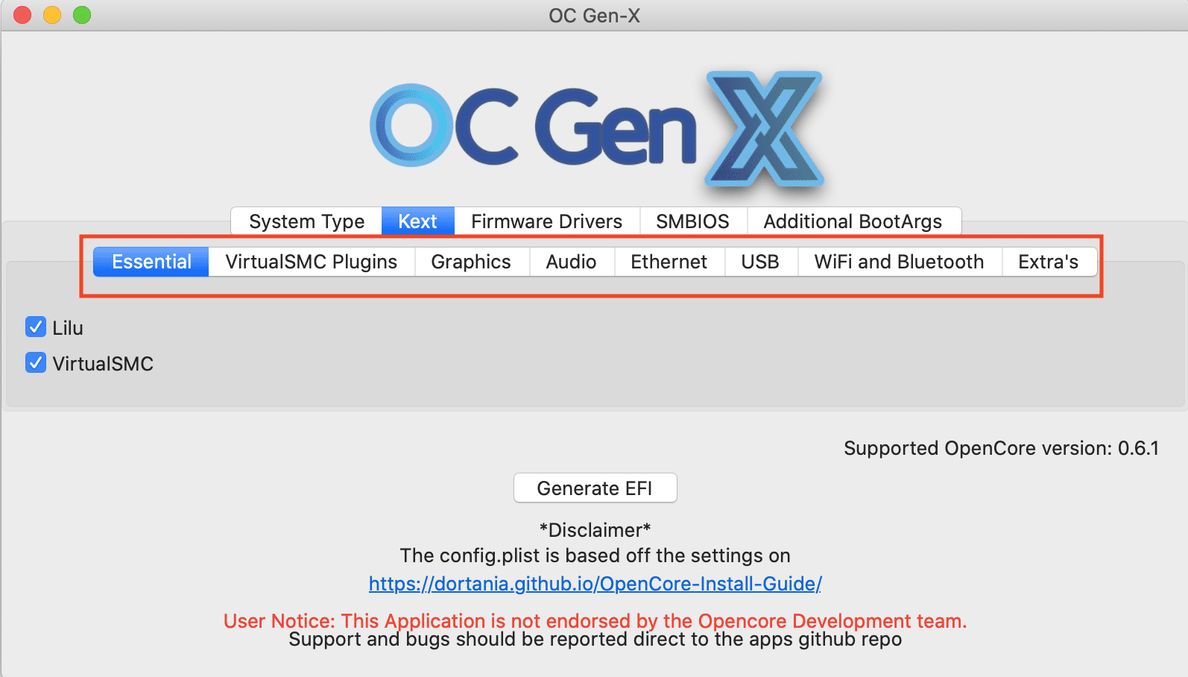Image resolution: width=1188 pixels, height=677 pixels.
Task: Open the Firmware Drivers tab
Action: pyautogui.click(x=547, y=221)
